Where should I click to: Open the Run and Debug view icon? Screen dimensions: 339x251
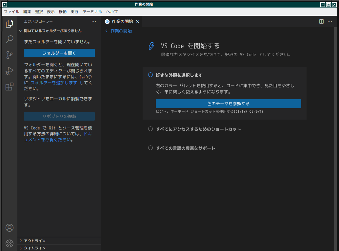9,71
